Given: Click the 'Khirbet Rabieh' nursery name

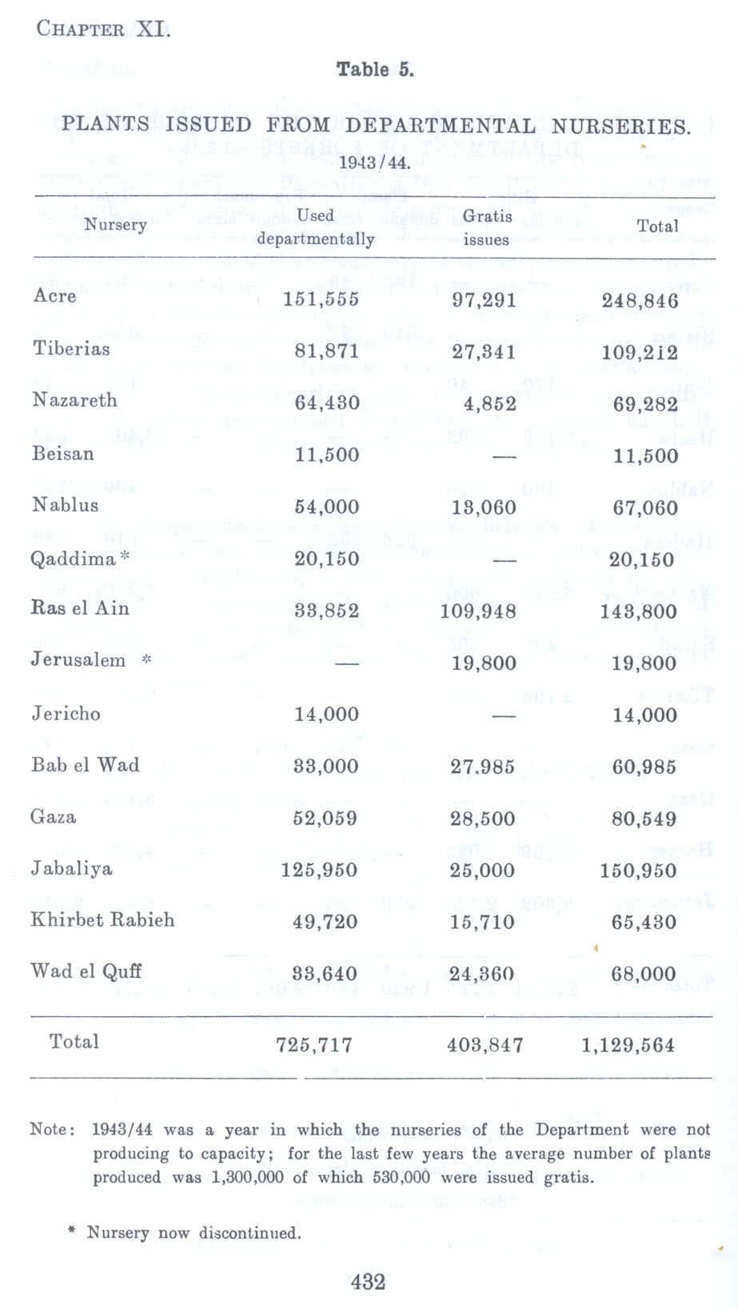Looking at the screenshot, I should [102, 919].
